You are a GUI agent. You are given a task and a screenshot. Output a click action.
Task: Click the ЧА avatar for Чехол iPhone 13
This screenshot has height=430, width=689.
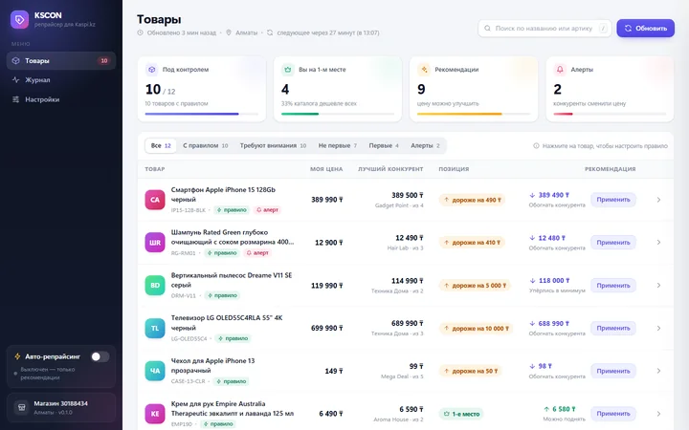click(x=155, y=371)
